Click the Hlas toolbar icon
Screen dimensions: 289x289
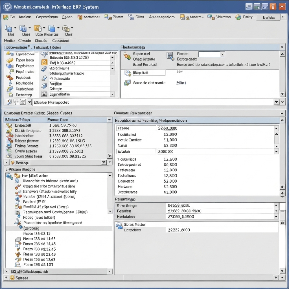pyautogui.click(x=8, y=28)
